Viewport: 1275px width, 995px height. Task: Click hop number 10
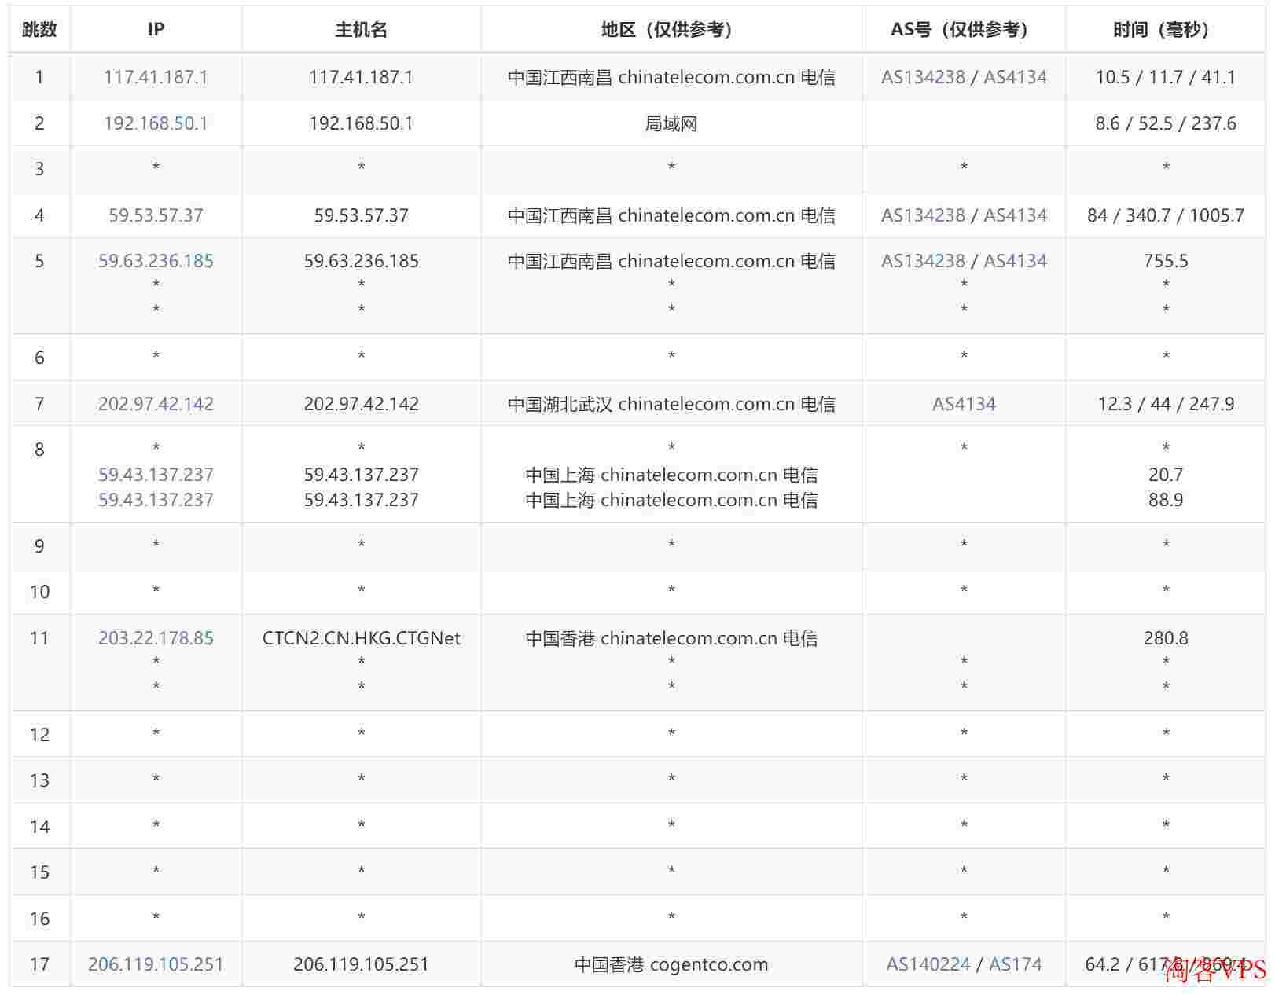coord(39,592)
